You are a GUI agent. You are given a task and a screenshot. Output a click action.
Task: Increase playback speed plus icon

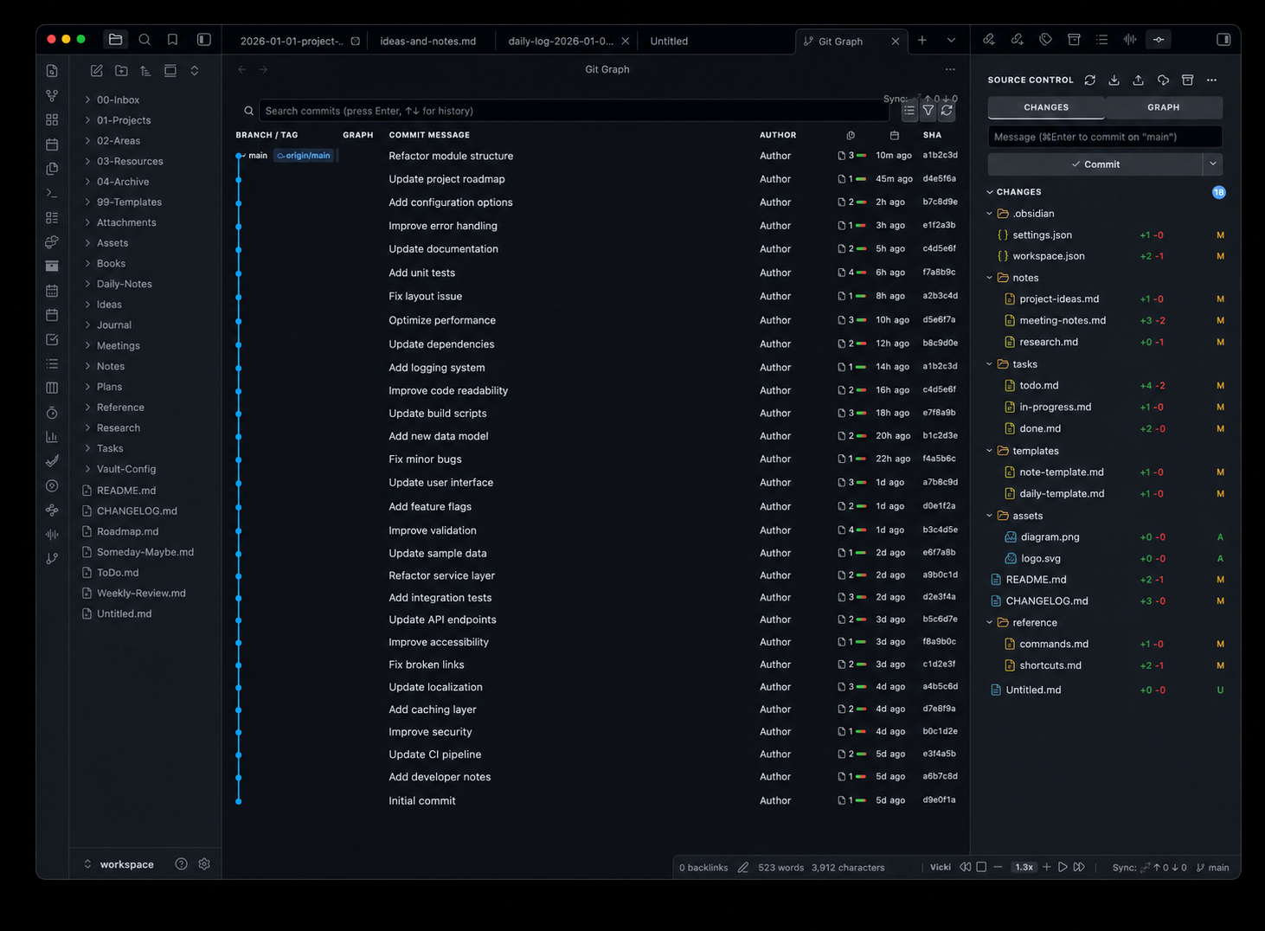(x=1046, y=867)
